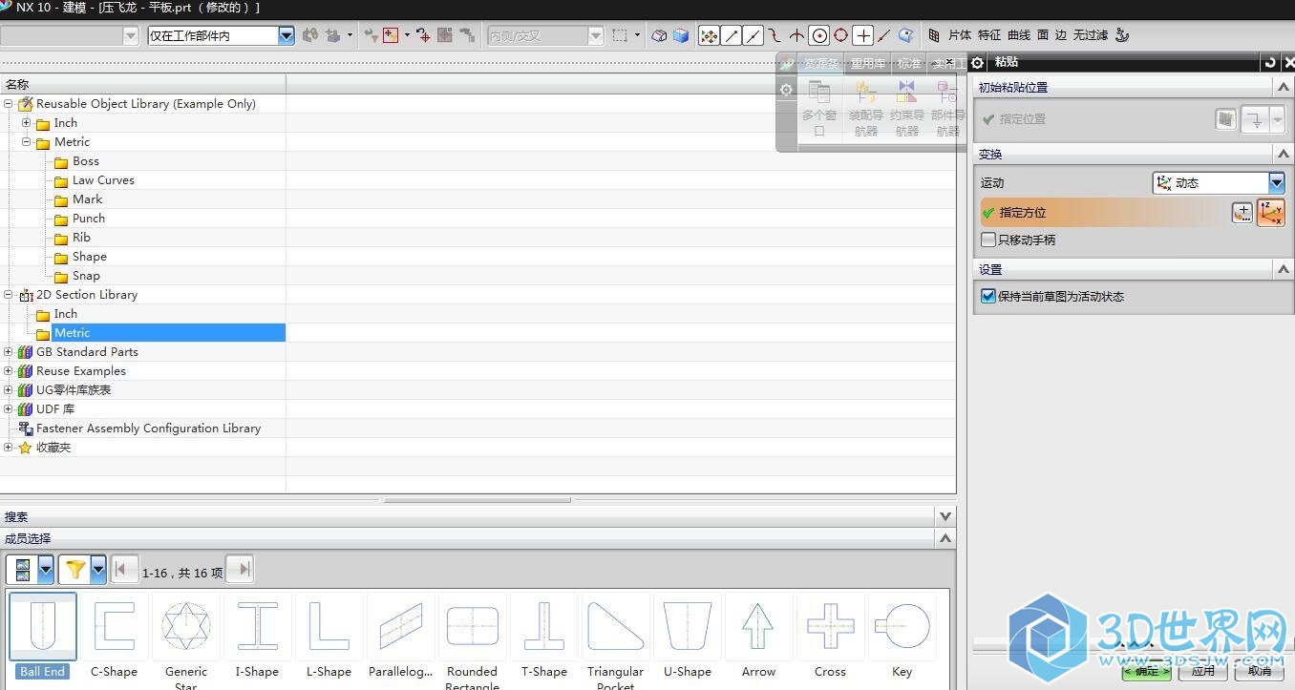1295x690 pixels.
Task: Click the shaded cube display icon
Action: point(681,35)
